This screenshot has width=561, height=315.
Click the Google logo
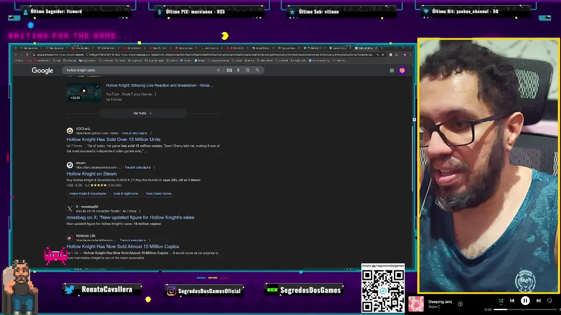[x=43, y=70]
